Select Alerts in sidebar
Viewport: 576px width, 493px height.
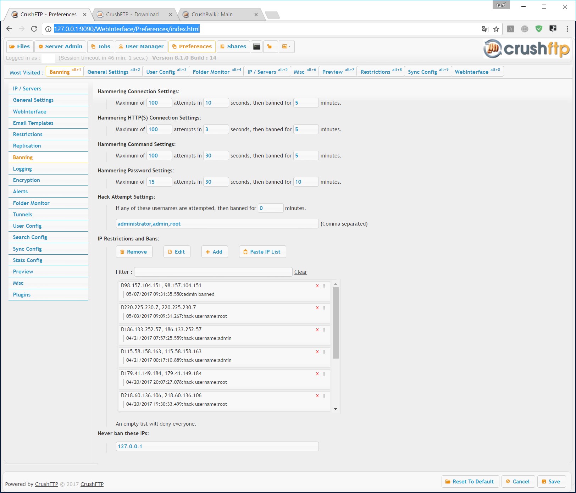coord(48,192)
